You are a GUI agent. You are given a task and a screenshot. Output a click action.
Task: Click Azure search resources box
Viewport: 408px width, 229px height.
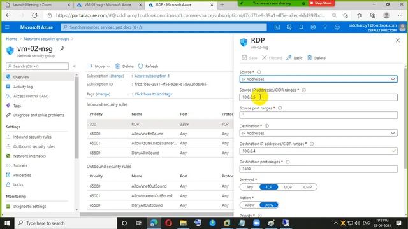(x=164, y=27)
